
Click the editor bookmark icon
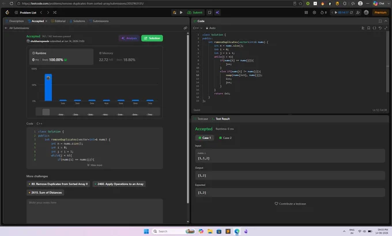coord(368,28)
